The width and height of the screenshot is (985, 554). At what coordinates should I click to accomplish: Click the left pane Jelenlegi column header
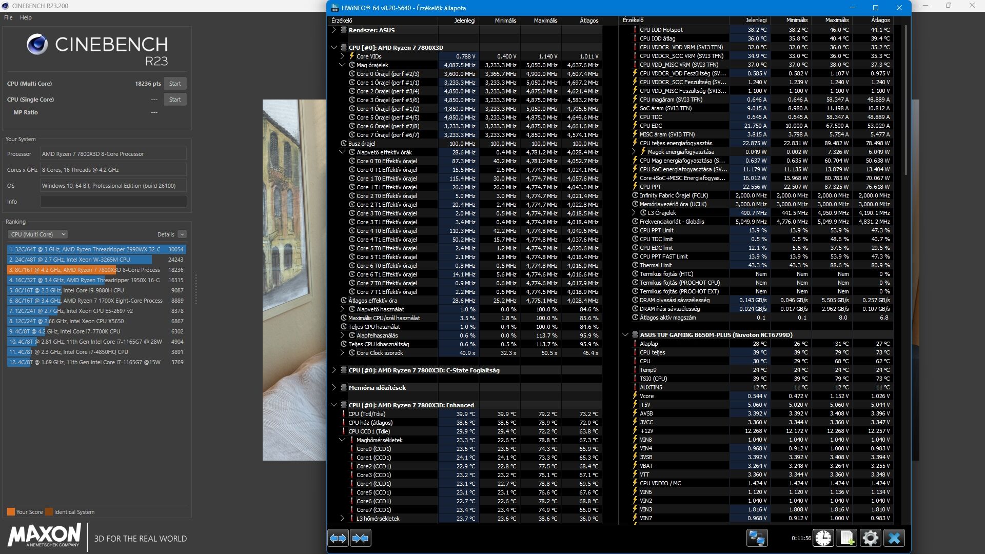click(x=459, y=21)
